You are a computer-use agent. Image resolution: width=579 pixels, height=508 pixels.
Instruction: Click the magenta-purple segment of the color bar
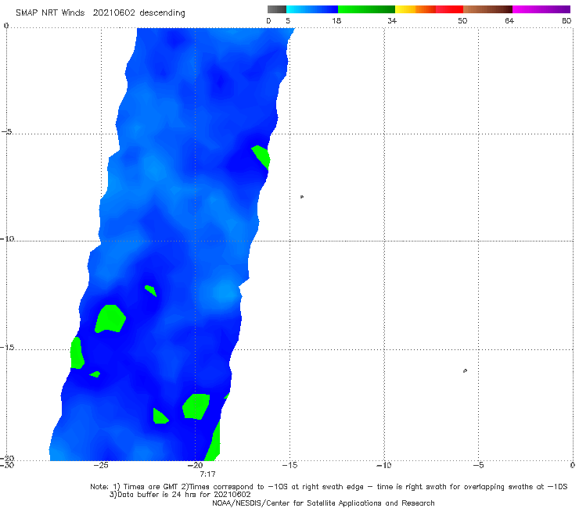pos(541,9)
